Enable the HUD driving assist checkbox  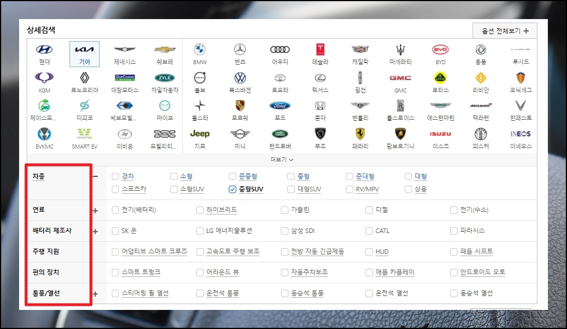tap(369, 252)
